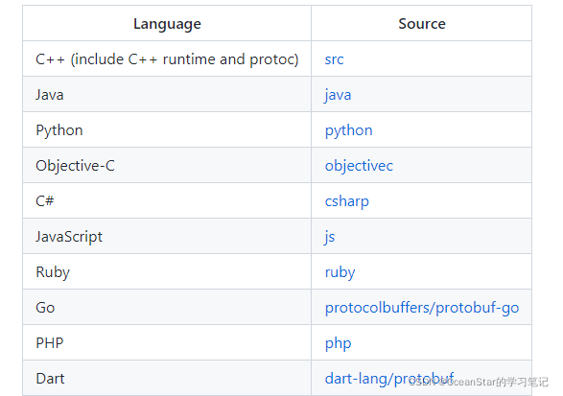Viewport: 563px width, 396px height.
Task: Open the dart-lang/protobuf link
Action: tap(389, 379)
